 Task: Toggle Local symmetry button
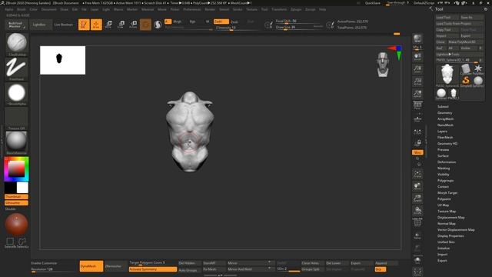click(x=417, y=132)
